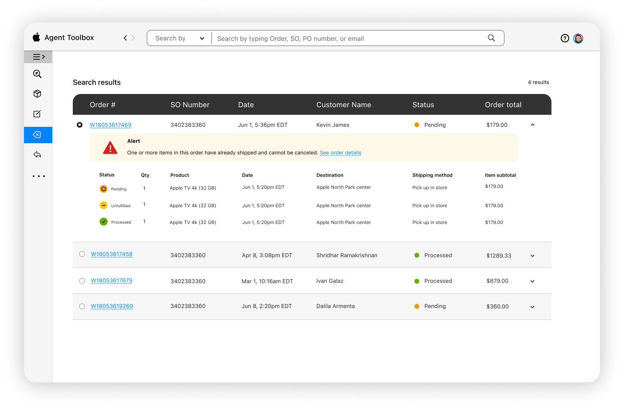624x408 pixels.
Task: Click the Apple logo icon
Action: [36, 37]
